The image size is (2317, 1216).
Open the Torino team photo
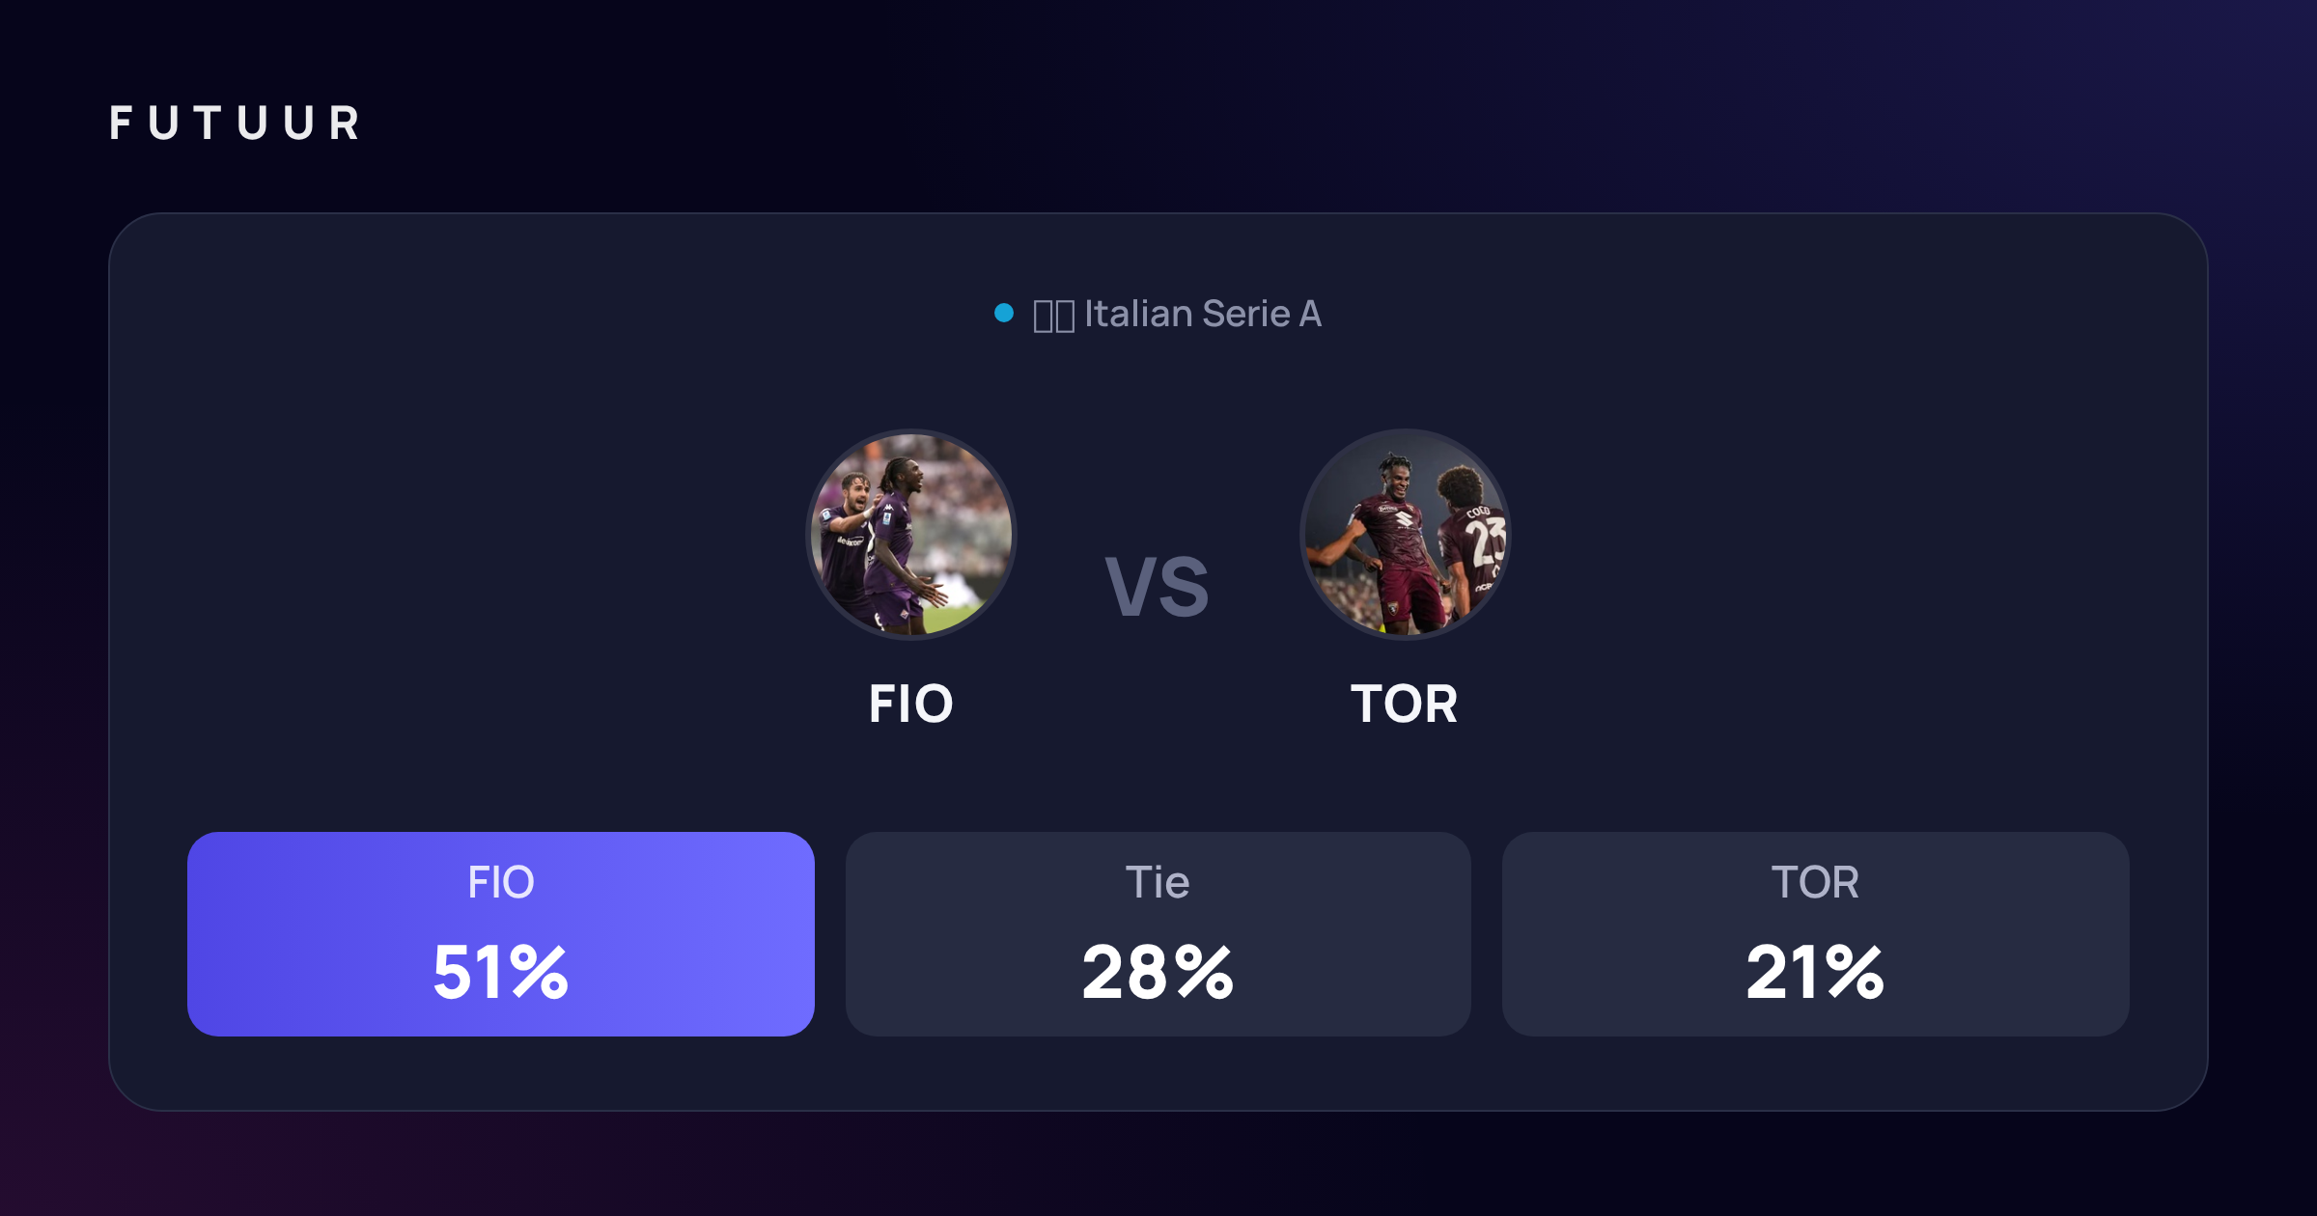pyautogui.click(x=1405, y=535)
